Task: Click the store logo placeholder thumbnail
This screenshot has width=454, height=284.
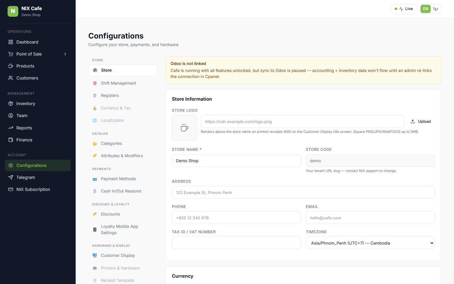Action: 184,128
